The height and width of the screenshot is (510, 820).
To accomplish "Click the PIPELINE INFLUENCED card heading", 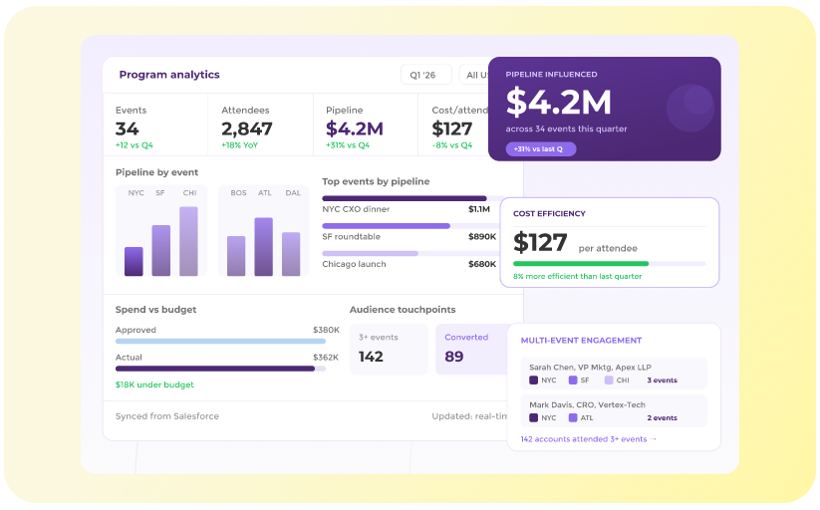I will 551,75.
